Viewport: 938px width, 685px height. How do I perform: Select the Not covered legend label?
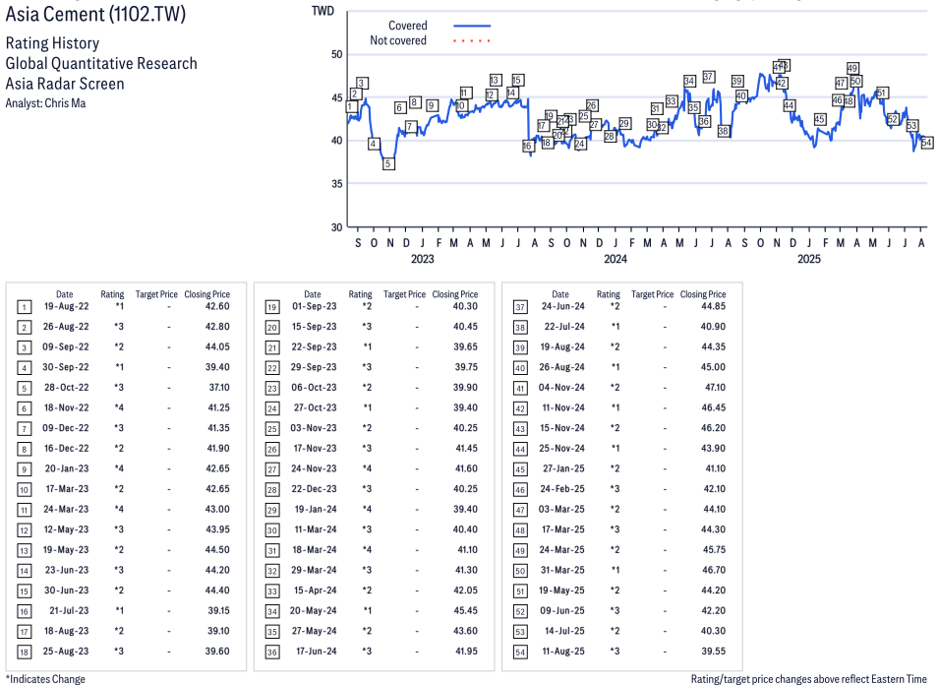pos(398,40)
